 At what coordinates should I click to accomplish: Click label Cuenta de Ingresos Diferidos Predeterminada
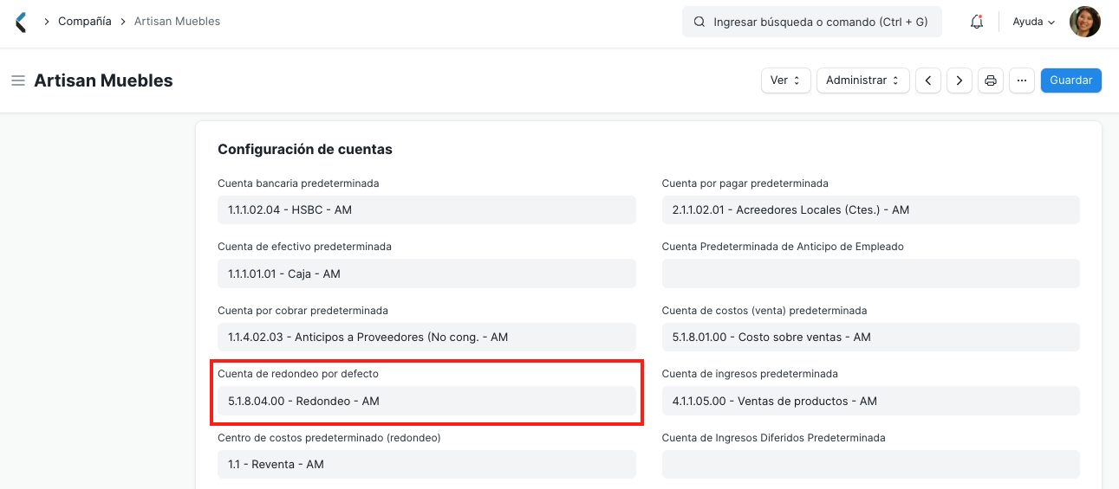click(774, 438)
